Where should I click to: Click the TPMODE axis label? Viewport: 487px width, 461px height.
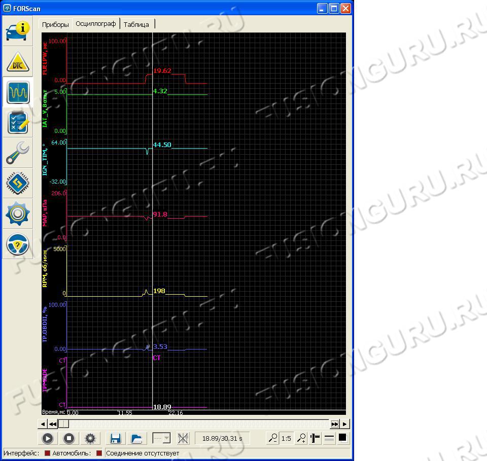(45, 380)
